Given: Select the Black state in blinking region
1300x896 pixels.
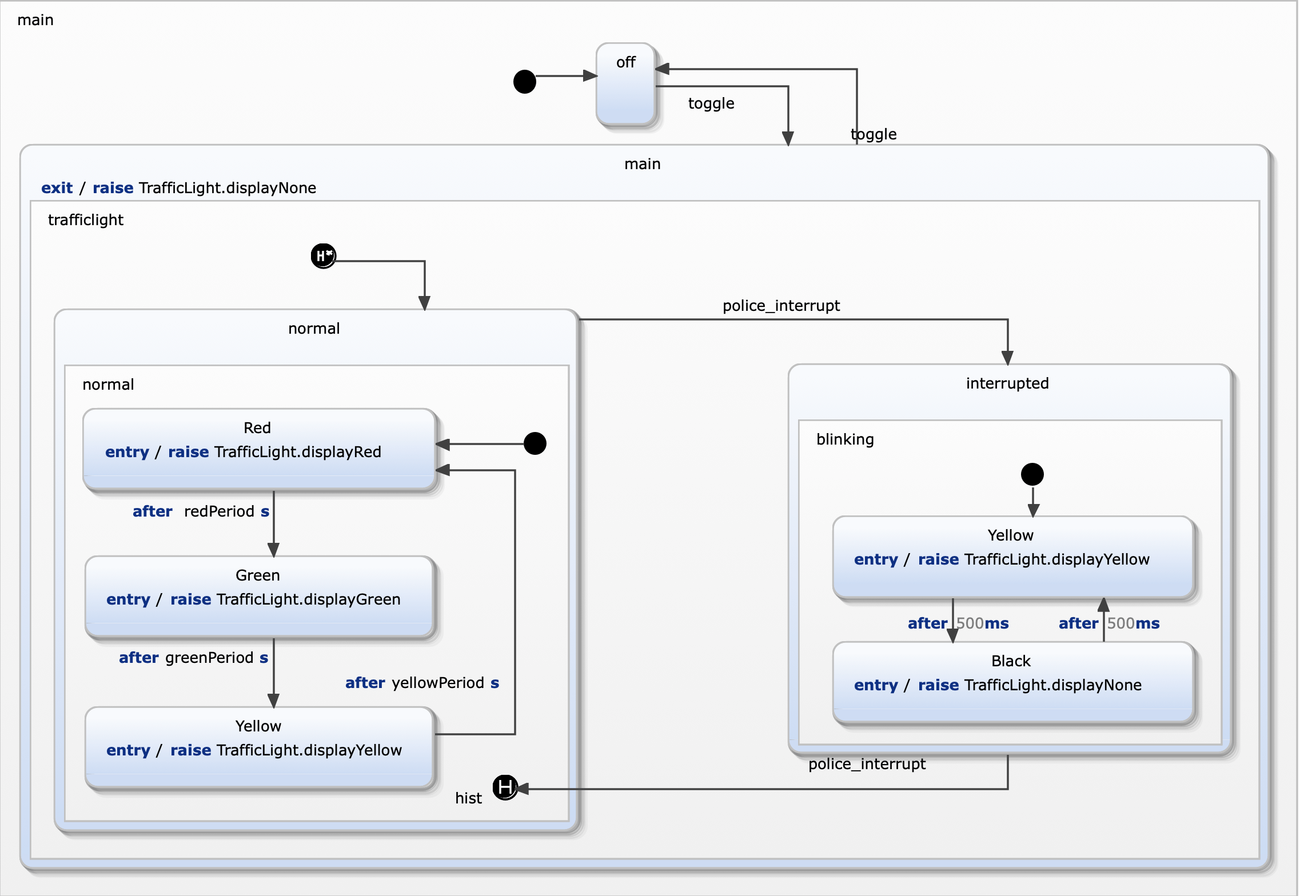Looking at the screenshot, I should pos(1012,683).
